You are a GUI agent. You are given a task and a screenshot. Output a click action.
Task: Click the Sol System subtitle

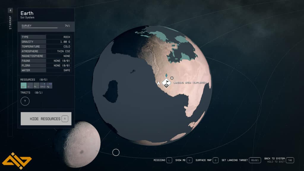(27, 18)
